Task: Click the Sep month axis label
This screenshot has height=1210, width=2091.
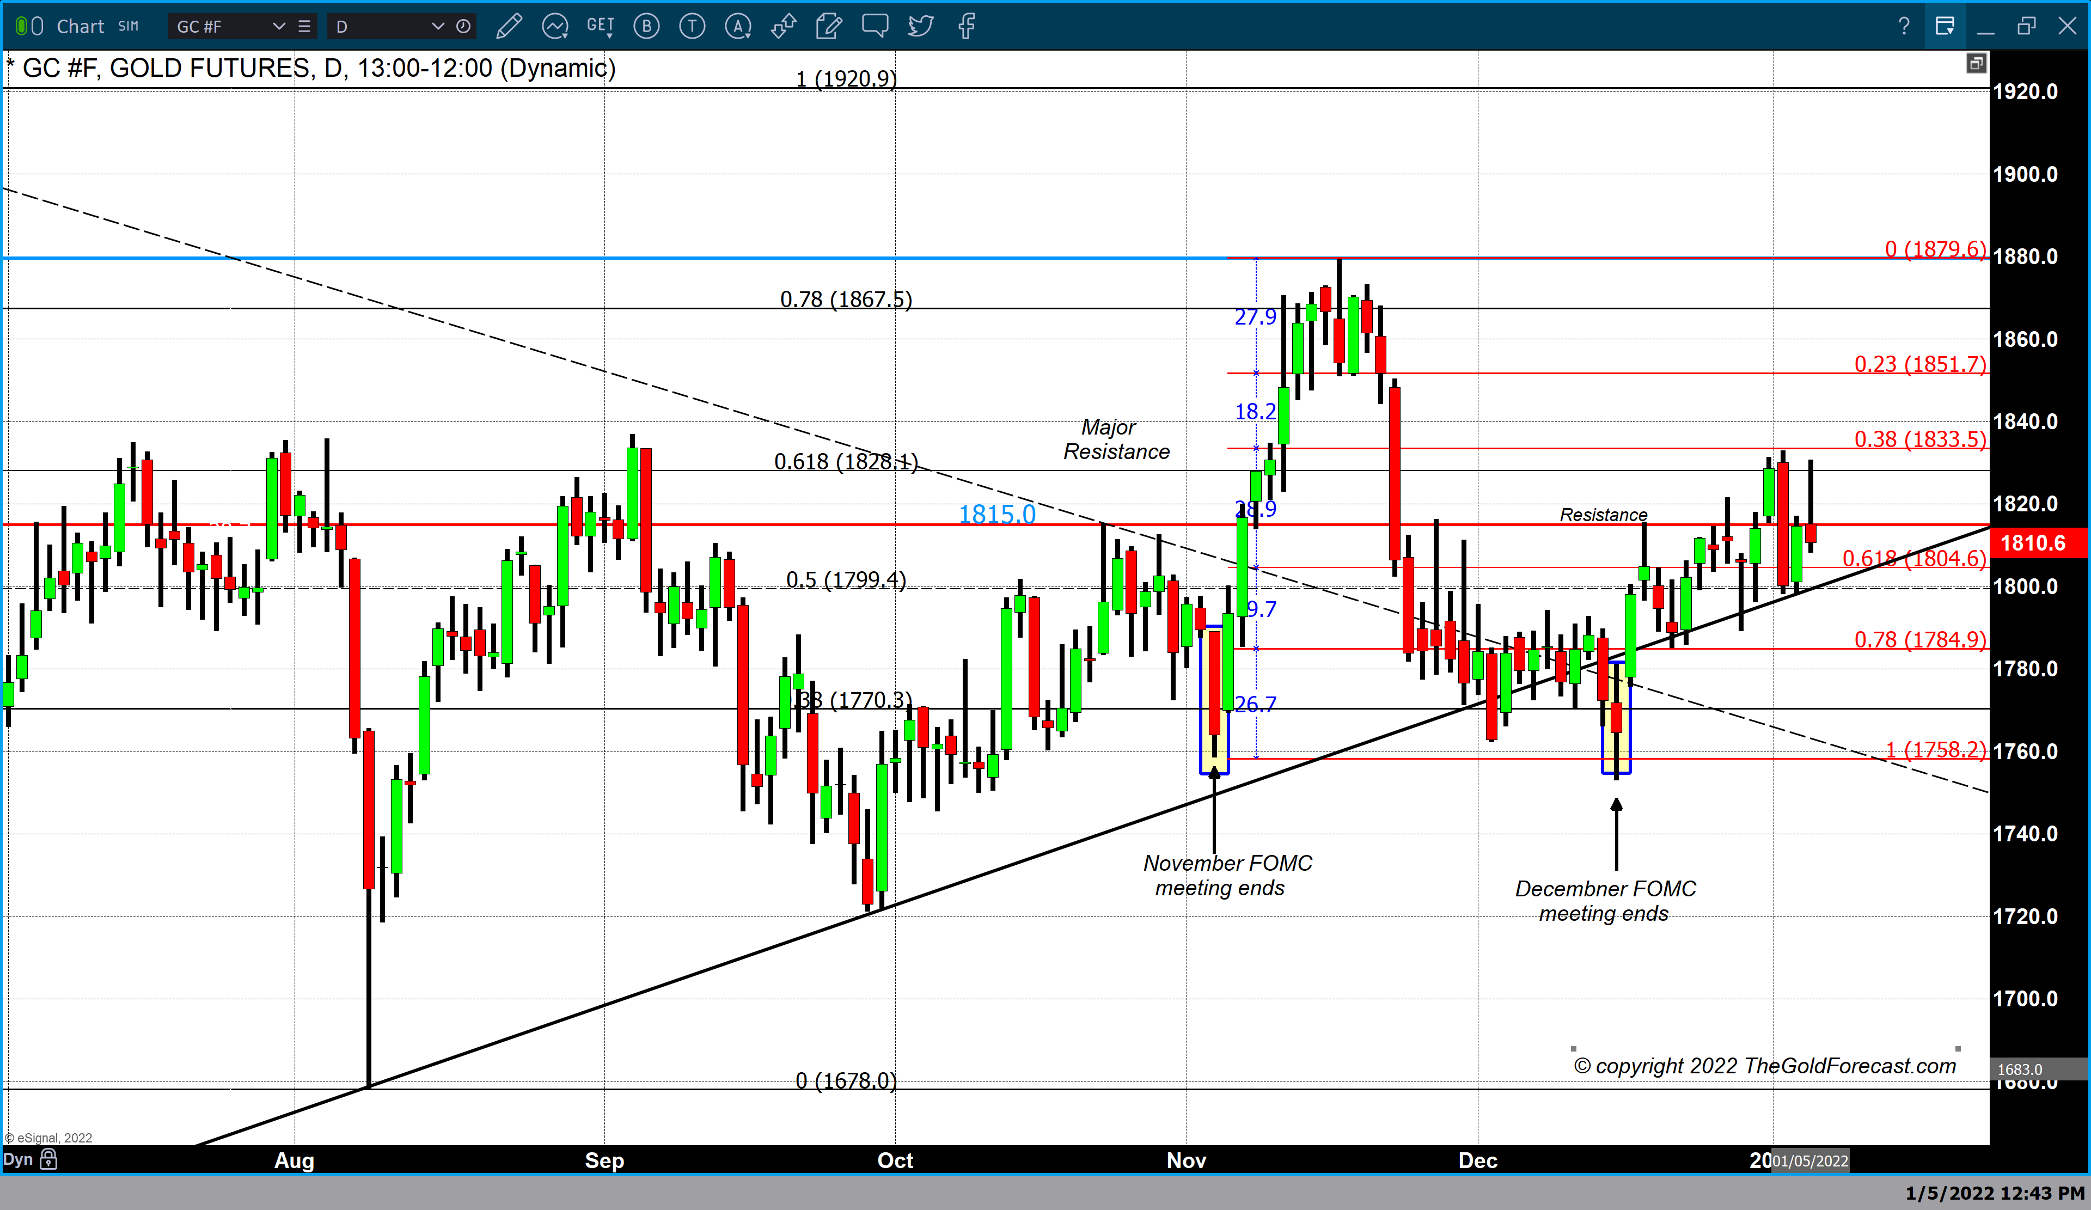Action: point(604,1160)
